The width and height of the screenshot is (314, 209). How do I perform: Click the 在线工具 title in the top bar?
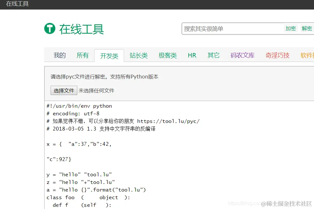tap(17, 4)
